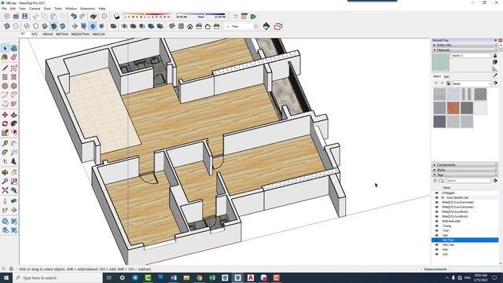
Task: Open the Windows Start menu
Action: [x=6, y=277]
